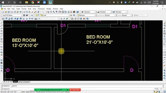Toggle GRID display in status bar
This screenshot has height=93, width=166.
(27, 92)
